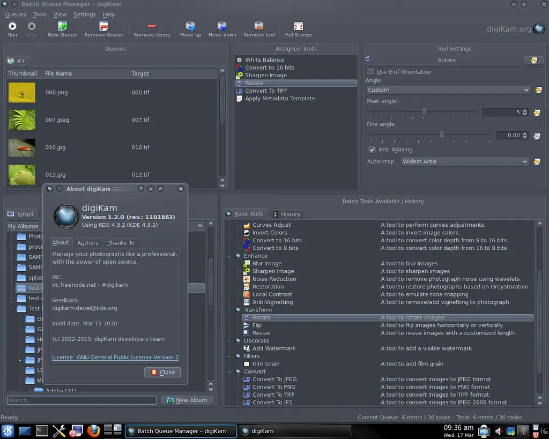Screen dimensions: 549x439
Task: Close the About digiKam dialog
Action: [163, 372]
